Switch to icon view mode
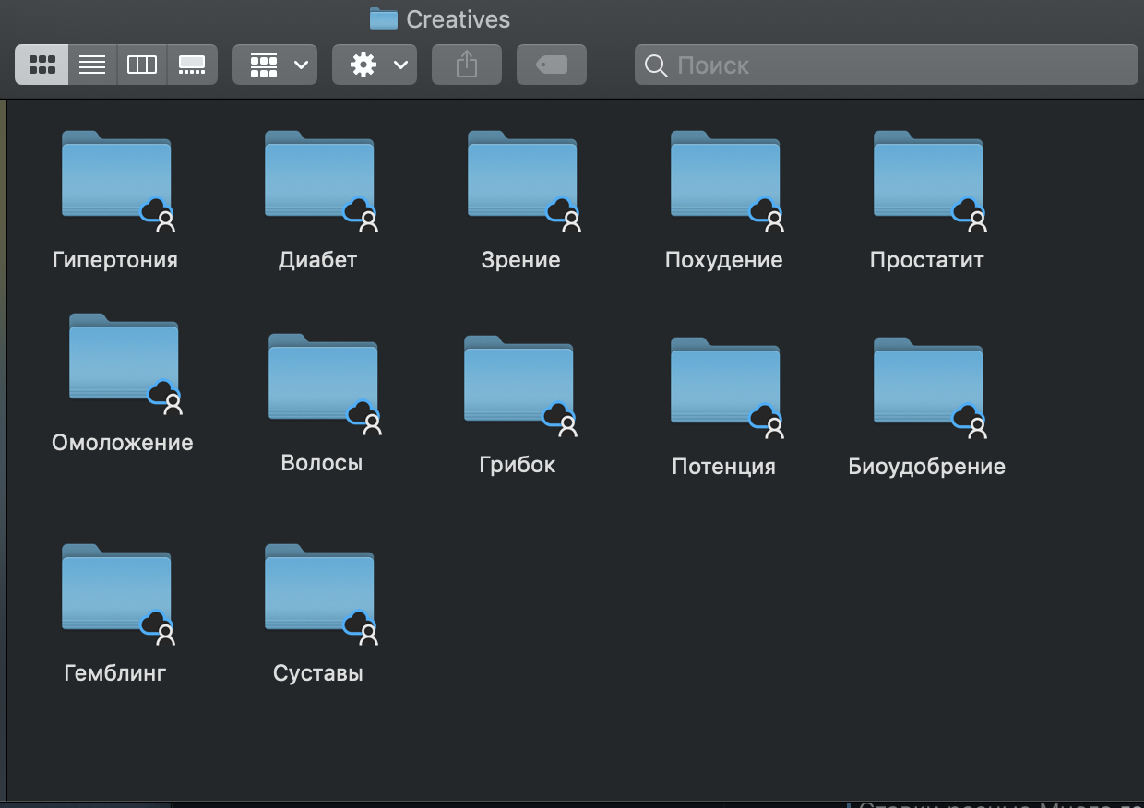The width and height of the screenshot is (1144, 808). (42, 65)
